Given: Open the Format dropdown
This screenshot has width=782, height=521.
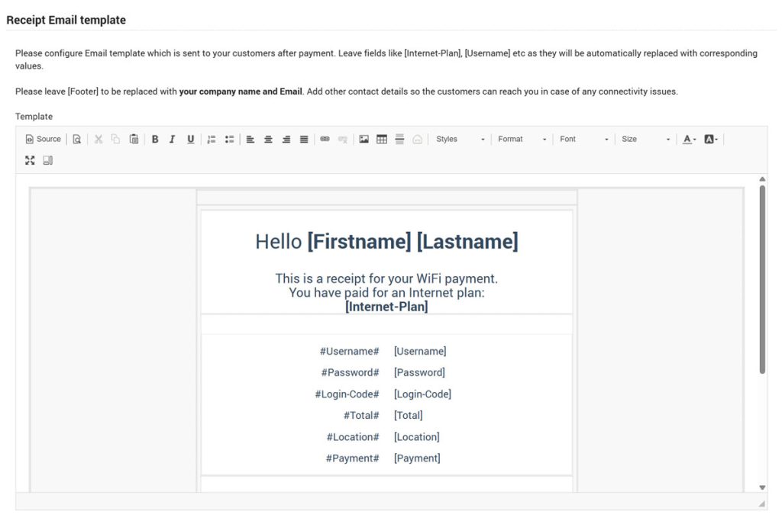Looking at the screenshot, I should [522, 139].
